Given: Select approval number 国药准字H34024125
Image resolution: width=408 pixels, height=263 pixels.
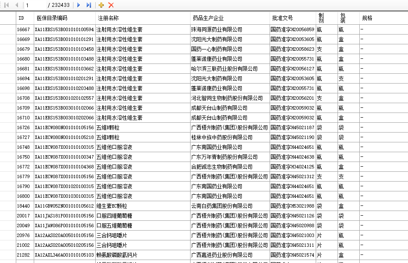Looking at the screenshot, I should [293, 167].
